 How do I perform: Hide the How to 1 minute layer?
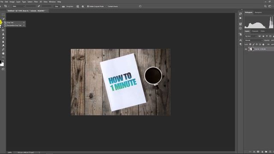(246, 49)
